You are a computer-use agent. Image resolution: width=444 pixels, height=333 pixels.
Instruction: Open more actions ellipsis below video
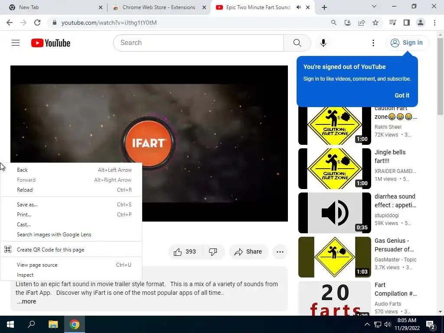pyautogui.click(x=280, y=252)
